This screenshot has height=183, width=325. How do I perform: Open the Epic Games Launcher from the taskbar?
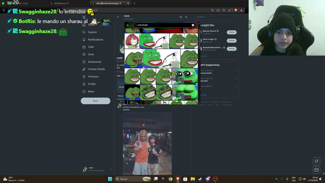pos(163,179)
